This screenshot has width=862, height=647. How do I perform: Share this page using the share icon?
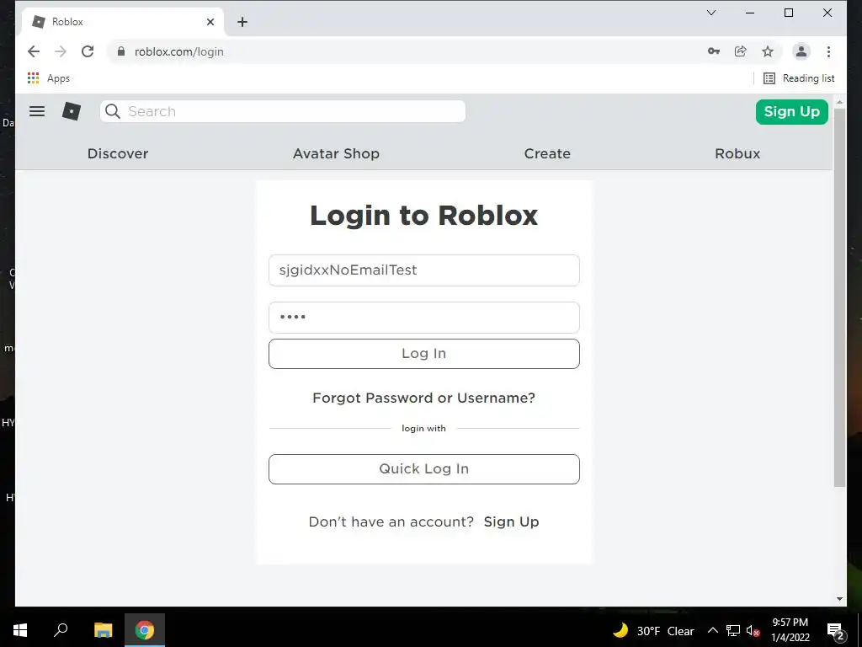741,51
